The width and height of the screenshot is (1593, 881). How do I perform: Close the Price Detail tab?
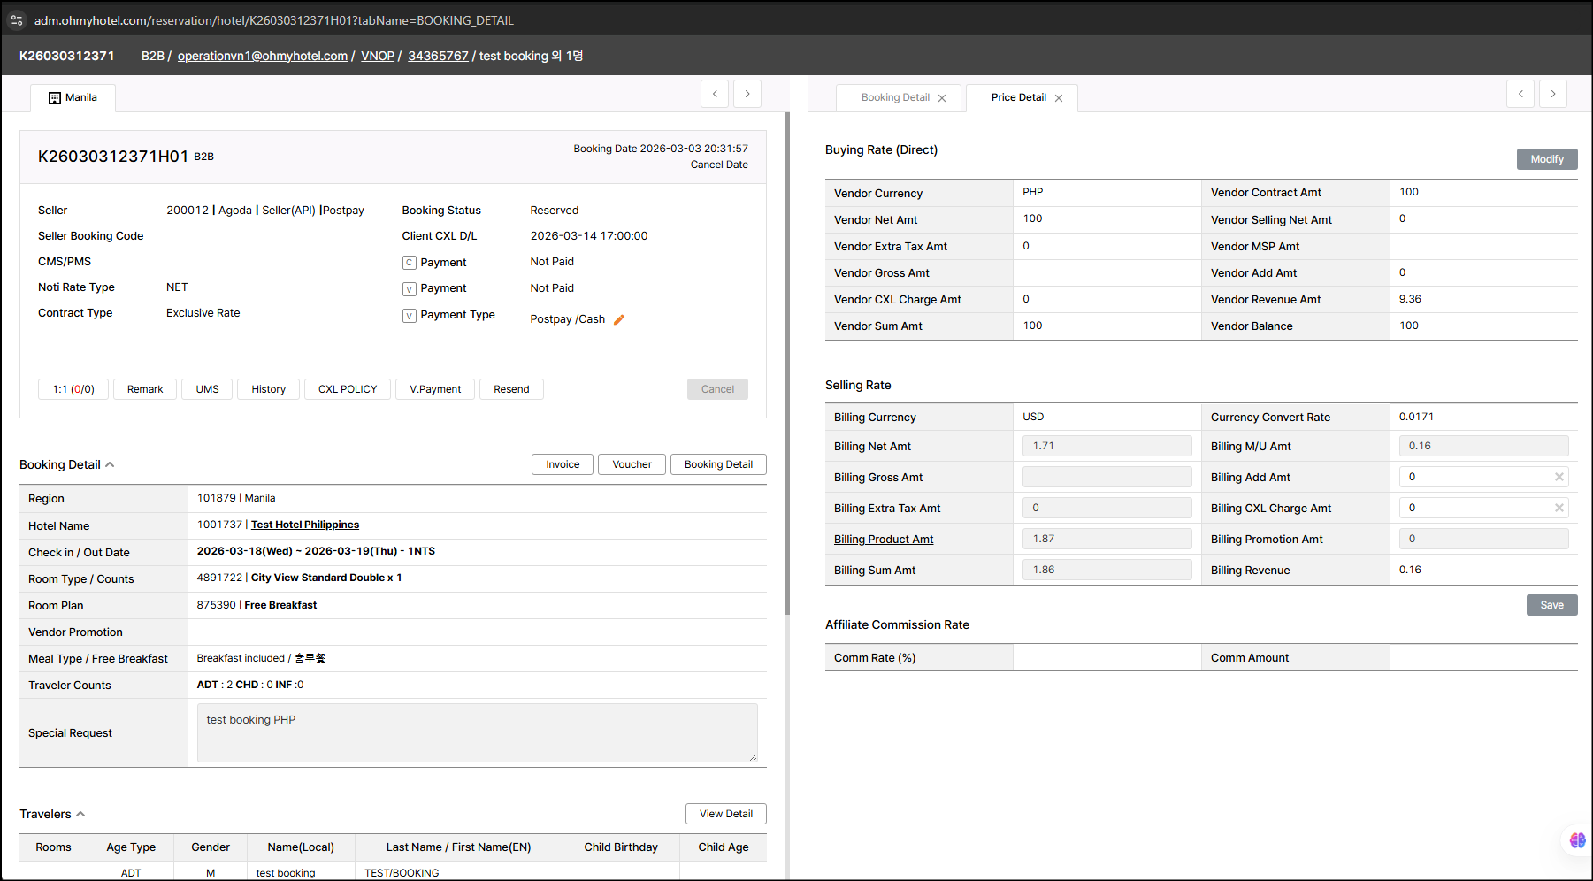click(x=1059, y=98)
